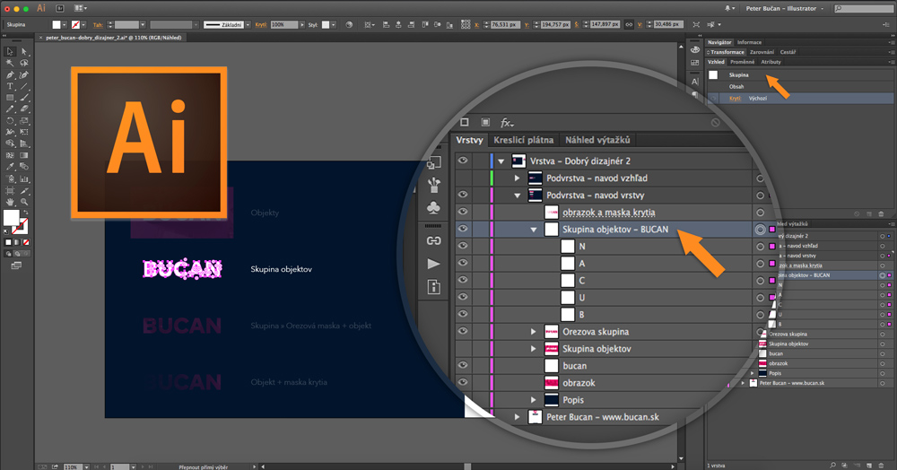Select the Direct Selection tool
This screenshot has width=897, height=470.
24,51
